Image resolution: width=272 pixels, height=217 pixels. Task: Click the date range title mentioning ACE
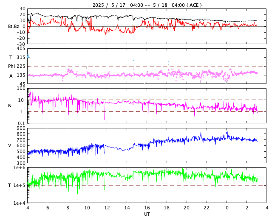pos(147,5)
